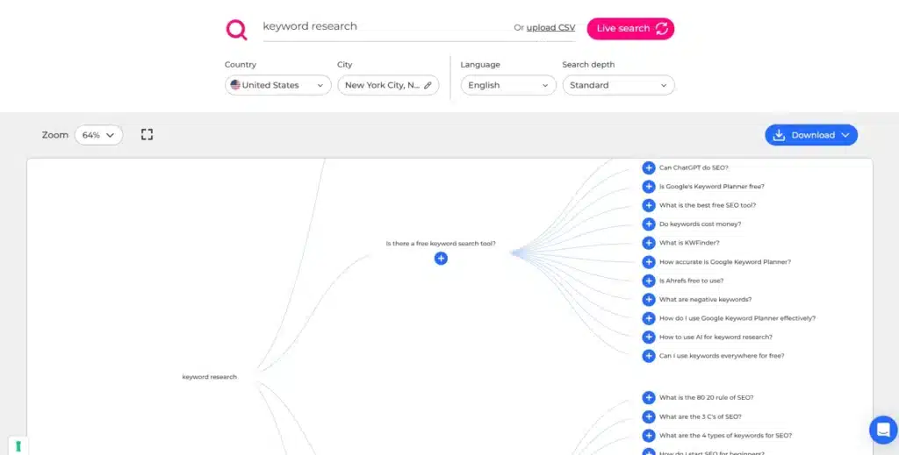Click the upload CSV link
The width and height of the screenshot is (899, 455).
(x=550, y=27)
